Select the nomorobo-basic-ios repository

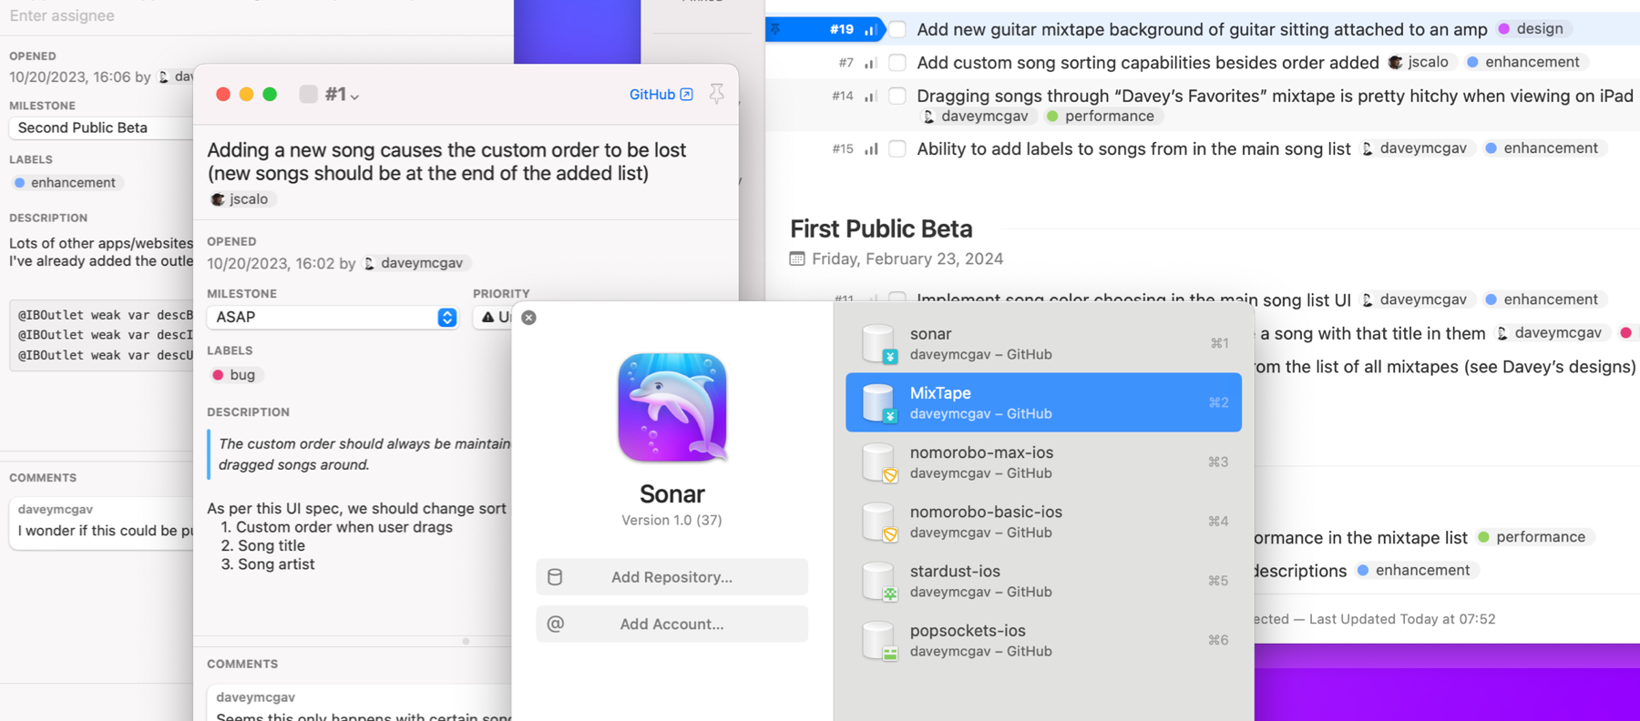click(x=1043, y=522)
